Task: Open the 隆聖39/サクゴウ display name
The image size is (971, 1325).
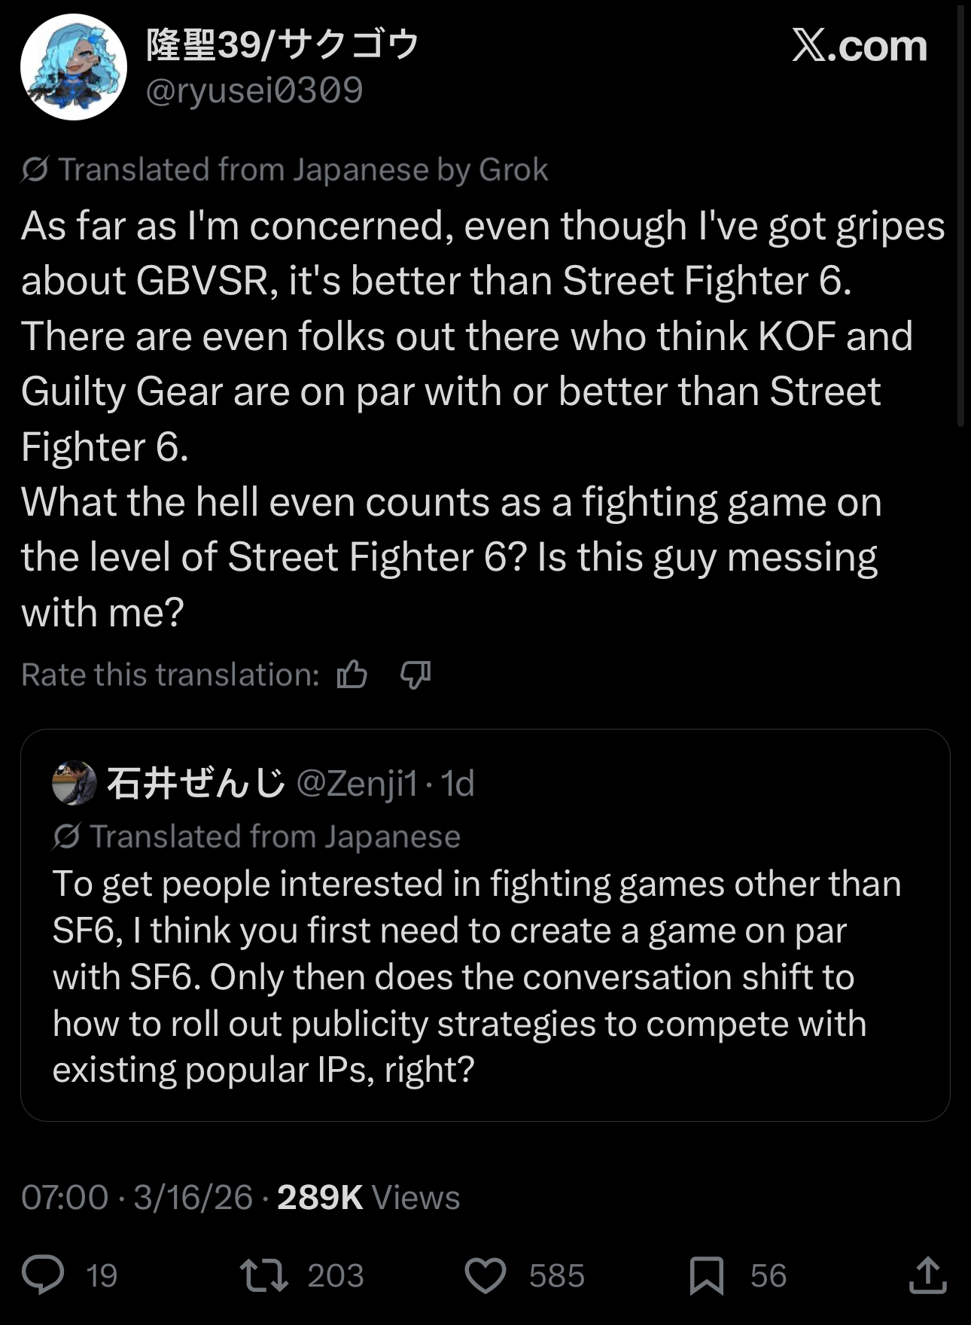Action: click(282, 45)
